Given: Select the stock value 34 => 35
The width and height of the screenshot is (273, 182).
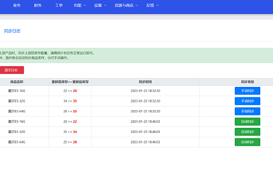Looking at the screenshot, I should click(70, 101).
